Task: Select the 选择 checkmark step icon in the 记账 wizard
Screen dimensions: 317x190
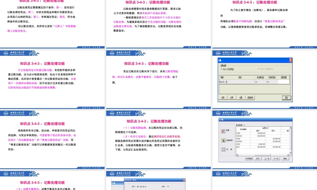Action: 223,130
